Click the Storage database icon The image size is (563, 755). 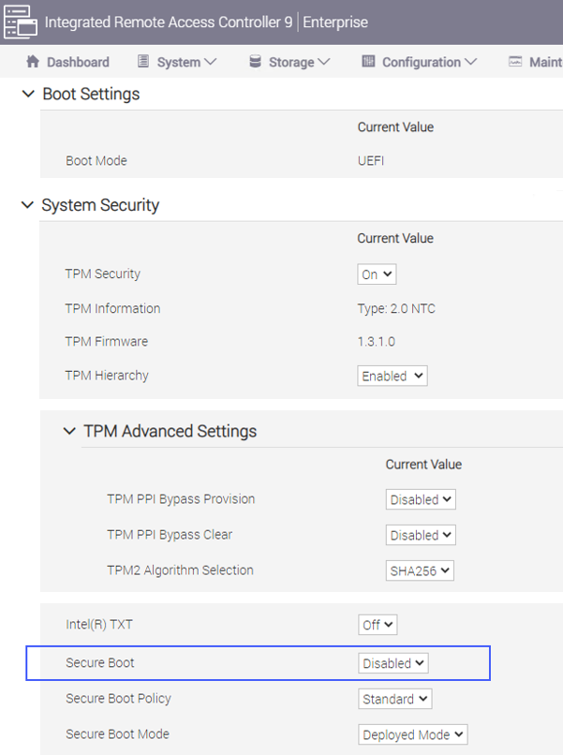coord(255,62)
